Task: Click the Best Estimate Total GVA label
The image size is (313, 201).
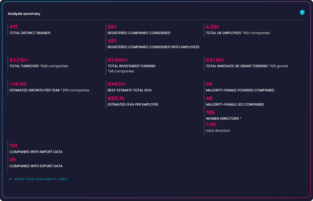Action: 130,90
